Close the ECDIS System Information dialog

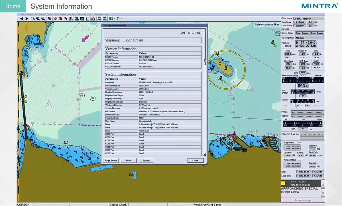pyautogui.click(x=195, y=161)
